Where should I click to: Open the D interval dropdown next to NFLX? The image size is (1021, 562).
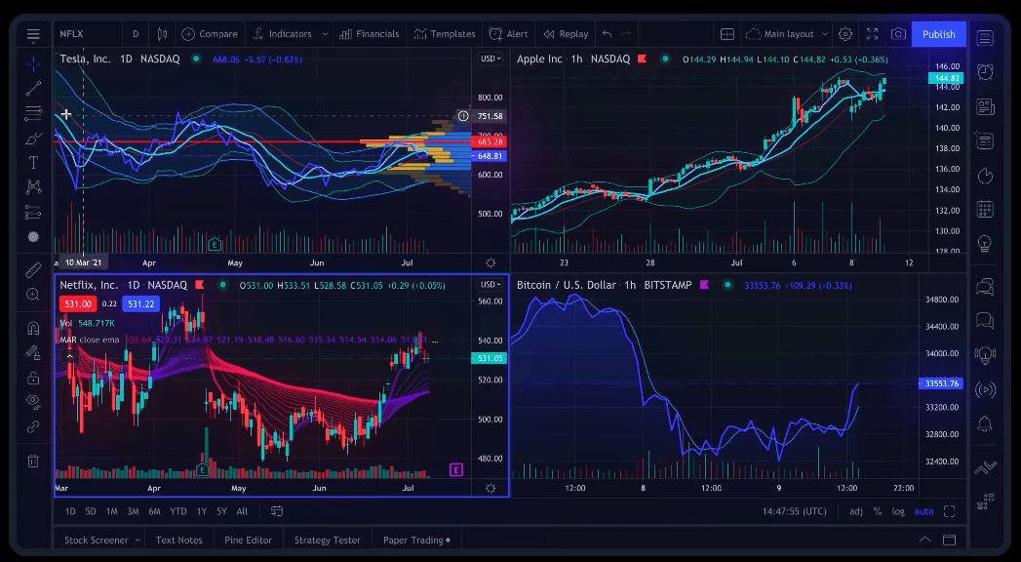[x=135, y=32]
